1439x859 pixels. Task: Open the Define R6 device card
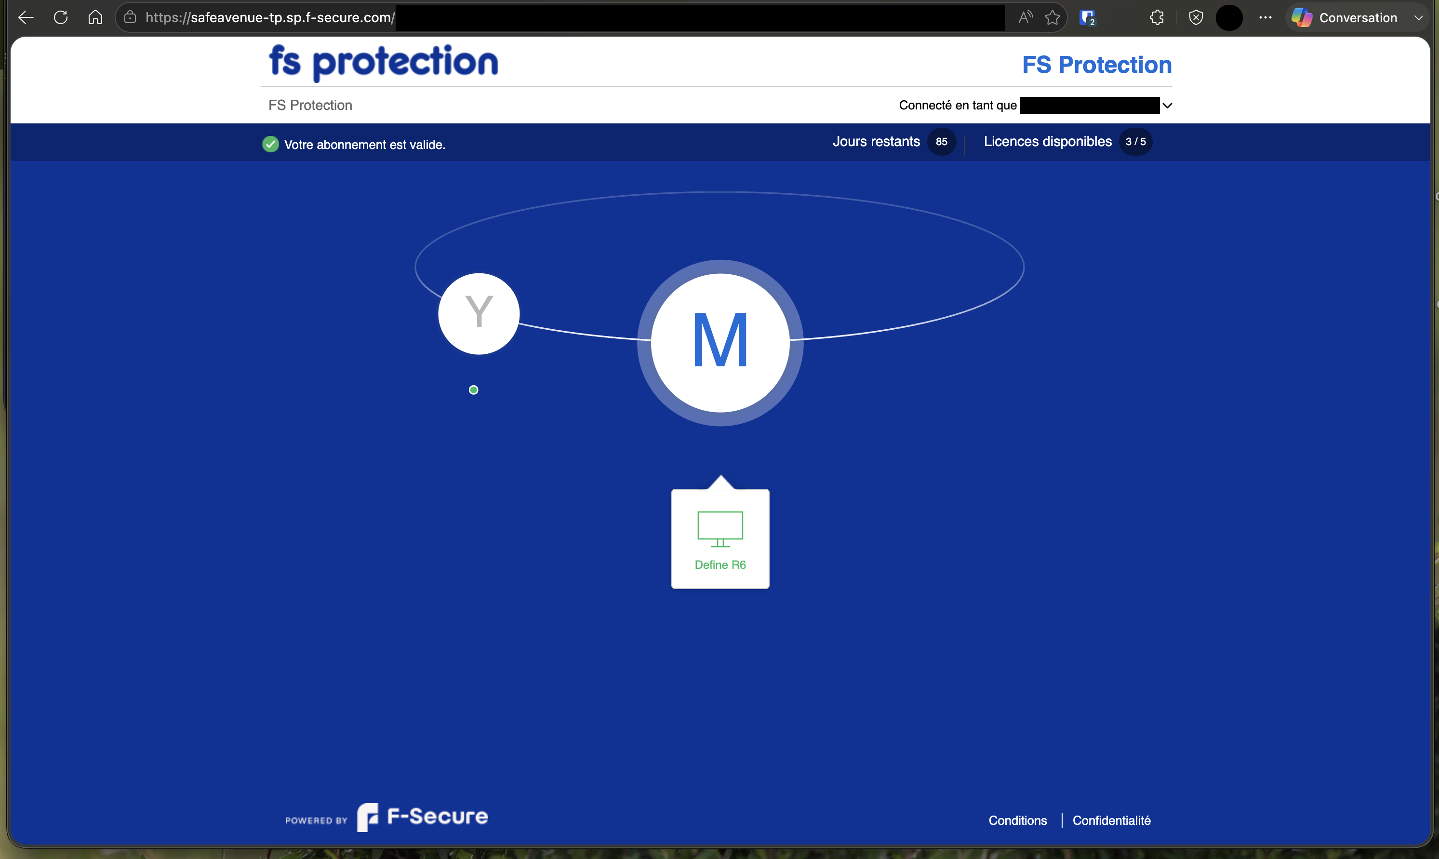(720, 539)
